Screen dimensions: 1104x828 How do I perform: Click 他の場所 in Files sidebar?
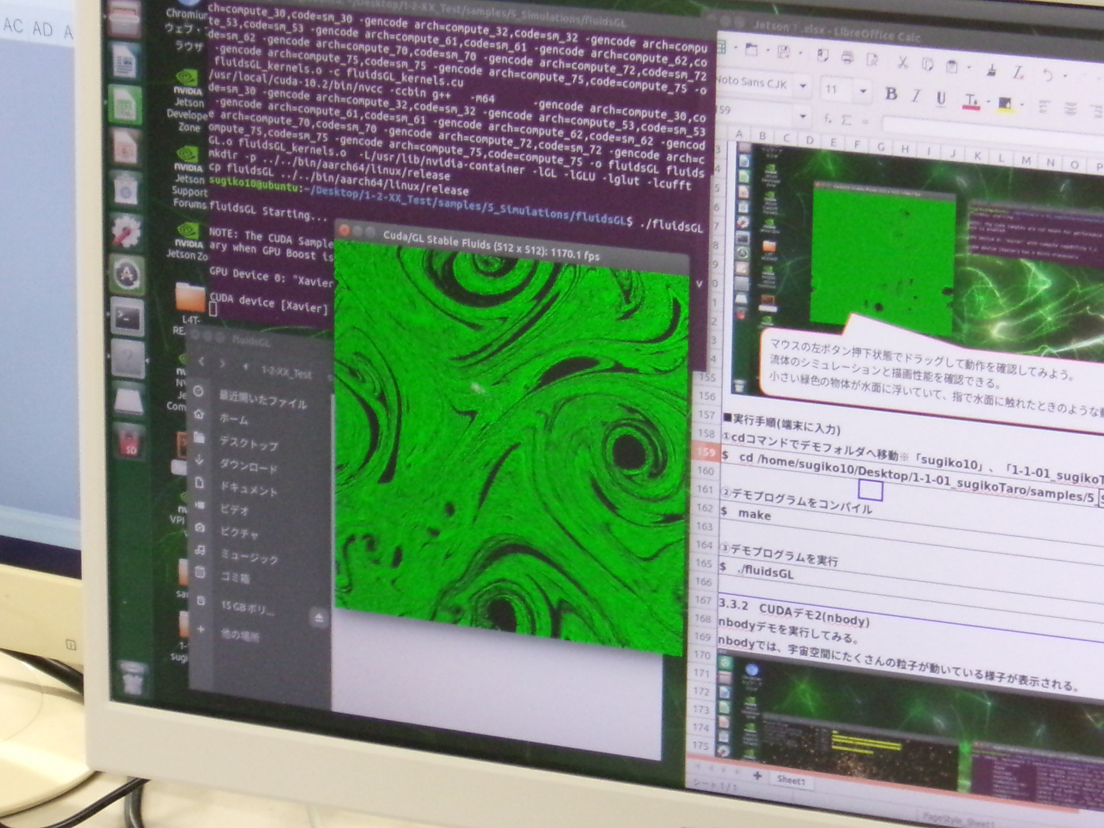[240, 635]
